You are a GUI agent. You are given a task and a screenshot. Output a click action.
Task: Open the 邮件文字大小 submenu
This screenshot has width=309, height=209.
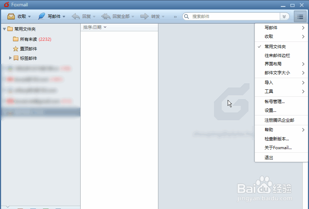pos(281,73)
